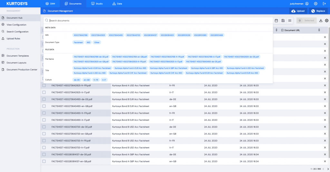Click the Document URL bookmark icon

pos(282,30)
